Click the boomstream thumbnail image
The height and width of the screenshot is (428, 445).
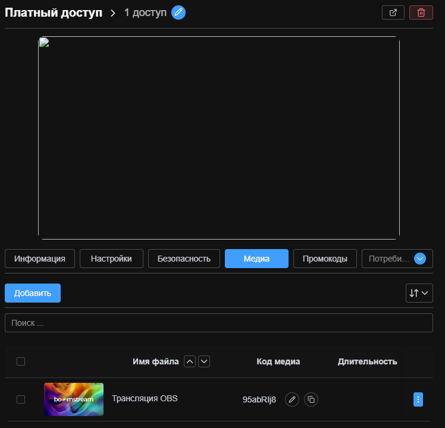coord(74,399)
